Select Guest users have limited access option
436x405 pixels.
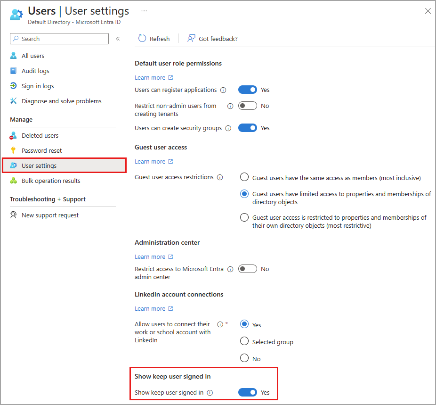pos(244,194)
